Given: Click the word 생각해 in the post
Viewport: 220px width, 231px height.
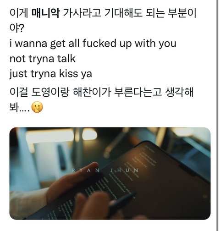Looking at the screenshot, I should coord(179,92).
